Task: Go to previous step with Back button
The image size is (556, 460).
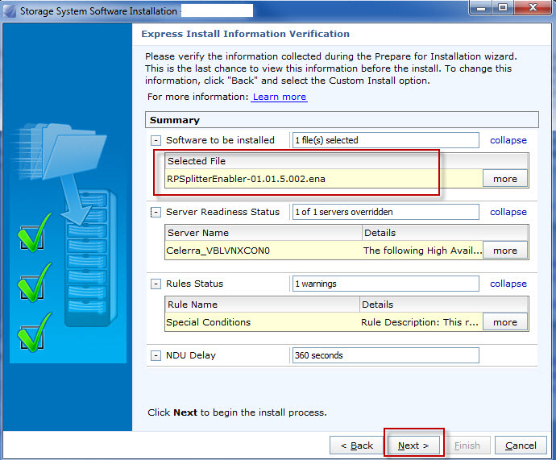Action: pyautogui.click(x=357, y=445)
